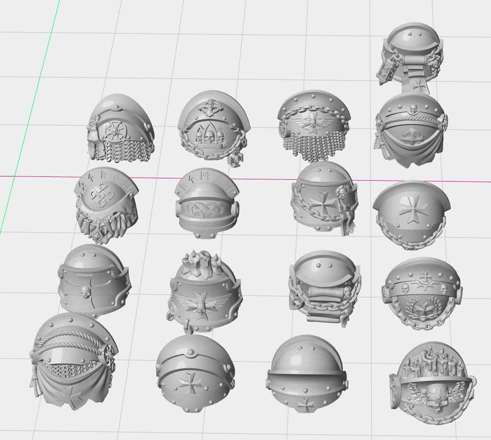491x440 pixels.
Task: Select pad with rope and chainmail under cloth
Action: 74,361
